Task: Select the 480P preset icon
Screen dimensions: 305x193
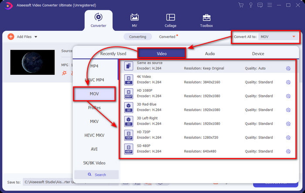Action: [x=129, y=149]
